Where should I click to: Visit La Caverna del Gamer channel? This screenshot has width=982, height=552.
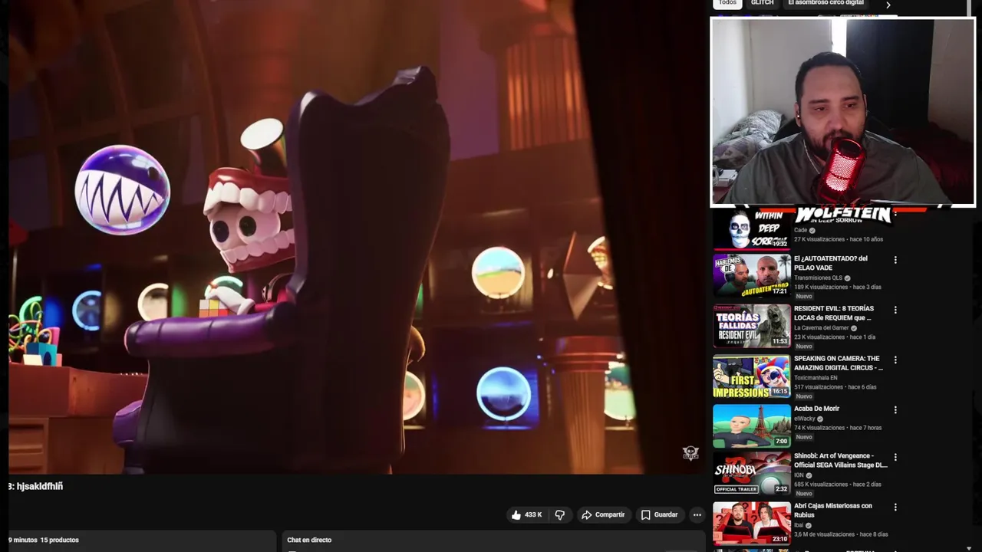822,327
